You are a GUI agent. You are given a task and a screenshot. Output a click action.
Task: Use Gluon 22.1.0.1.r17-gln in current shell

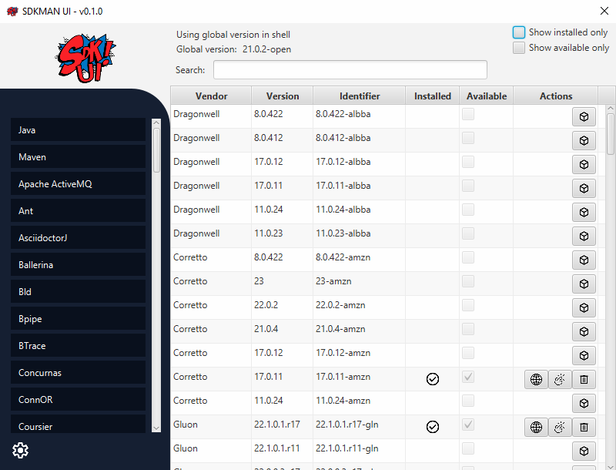[560, 427]
